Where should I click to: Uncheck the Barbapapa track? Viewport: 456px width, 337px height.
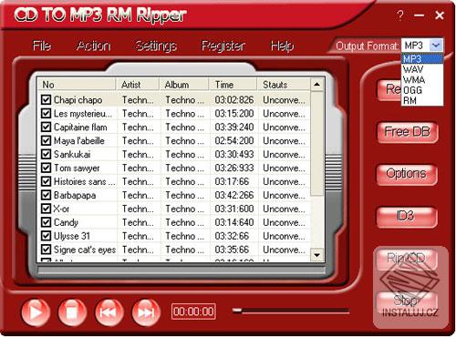46,195
